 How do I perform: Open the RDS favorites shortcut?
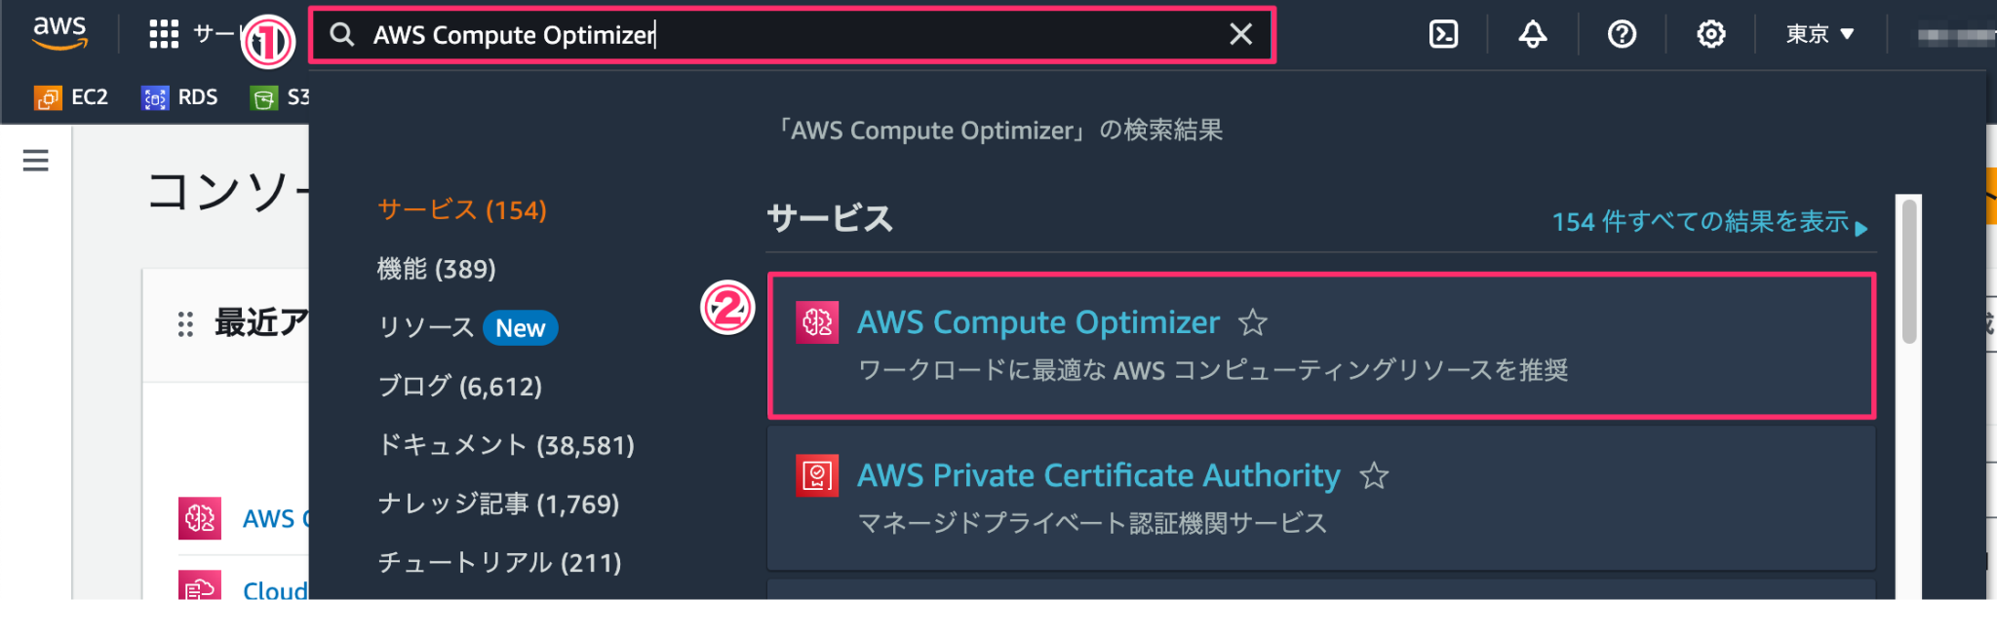point(179,96)
